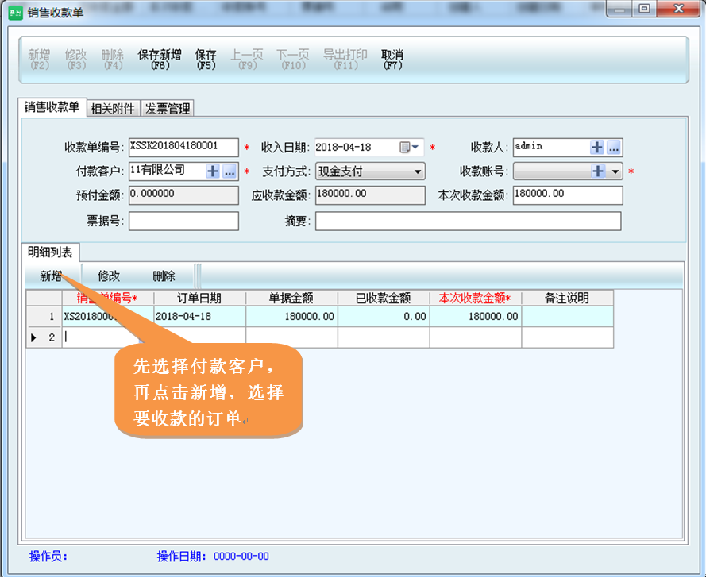Image resolution: width=706 pixels, height=578 pixels.
Task: Click the 已收款金额 column header
Action: (x=383, y=298)
